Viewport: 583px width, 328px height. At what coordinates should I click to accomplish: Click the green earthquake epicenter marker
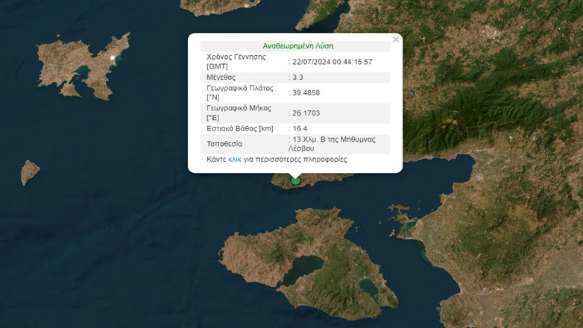(296, 180)
